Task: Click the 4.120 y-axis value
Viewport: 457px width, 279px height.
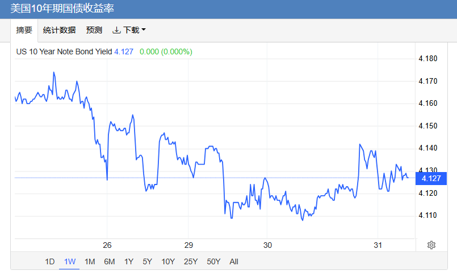Action: (428, 194)
